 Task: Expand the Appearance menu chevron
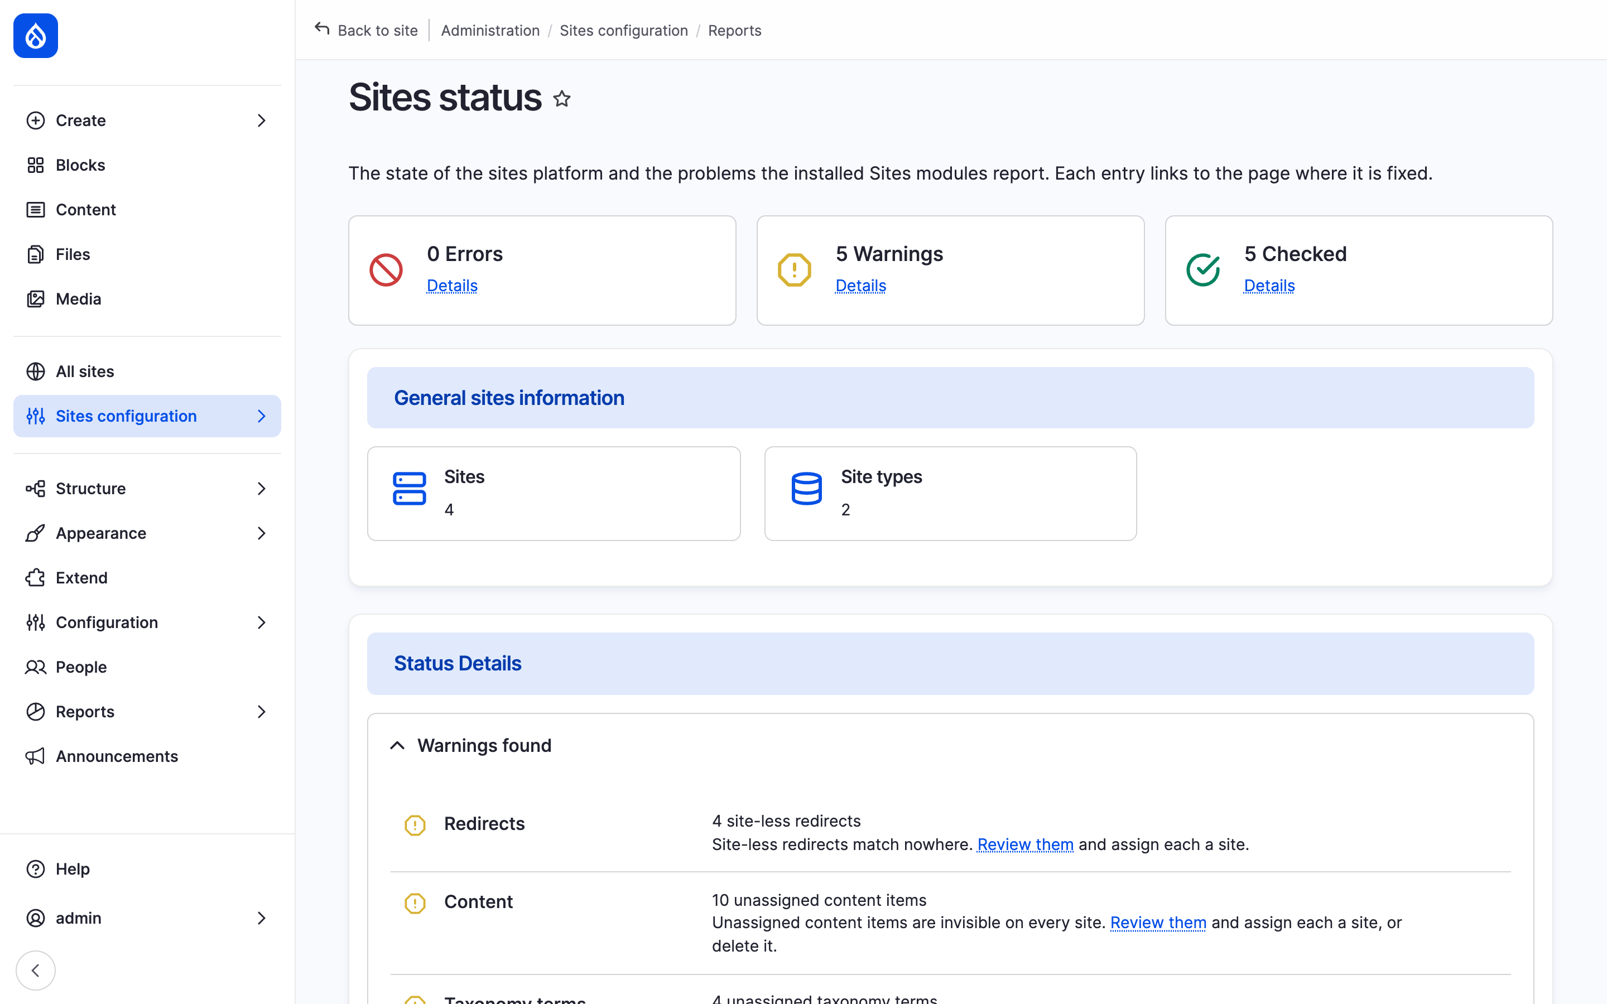262,533
